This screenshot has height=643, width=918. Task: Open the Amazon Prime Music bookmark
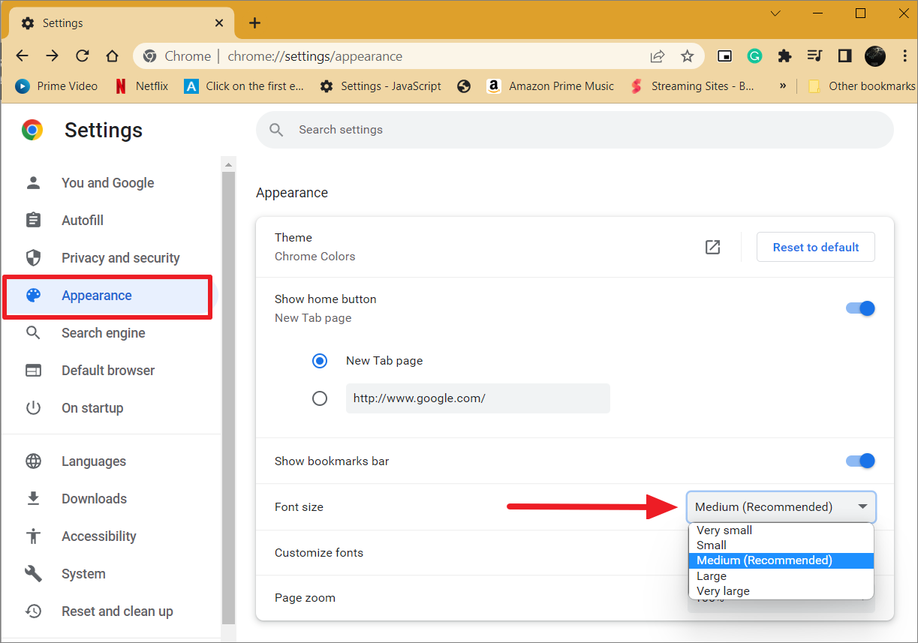pos(550,86)
